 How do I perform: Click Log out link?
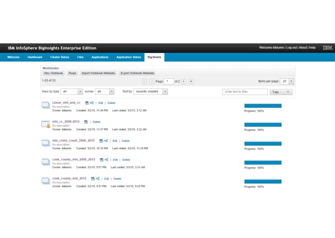[292, 48]
